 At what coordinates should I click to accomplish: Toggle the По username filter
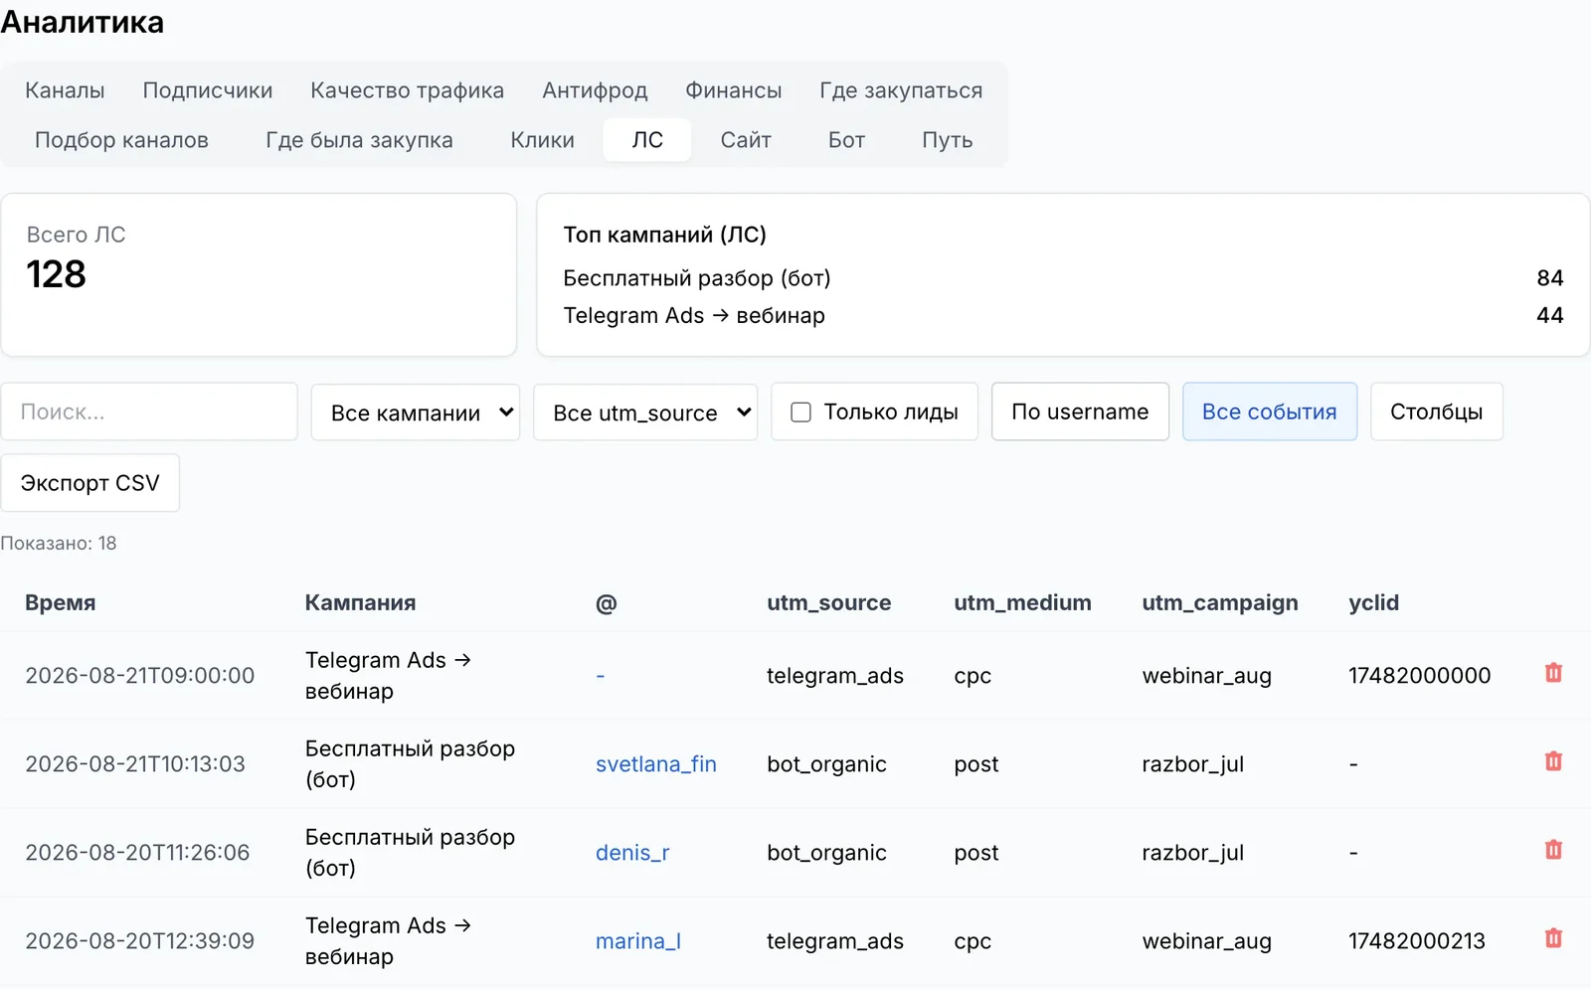[x=1080, y=412]
